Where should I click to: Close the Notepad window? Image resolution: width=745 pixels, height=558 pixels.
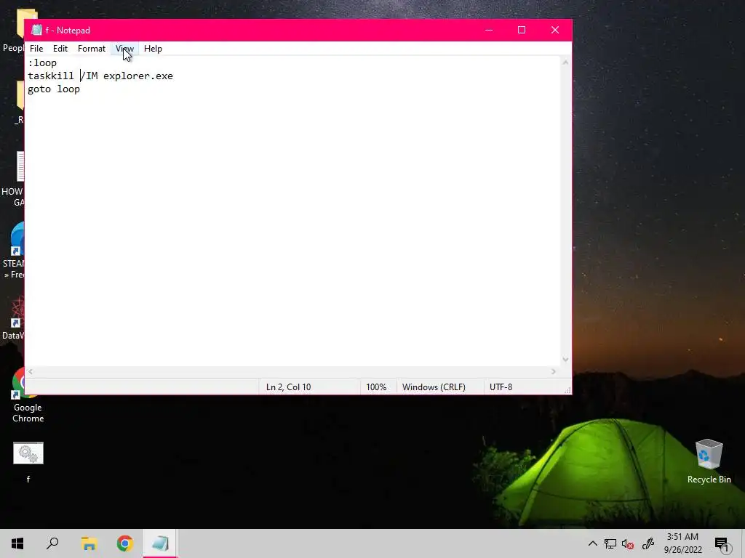[x=555, y=30]
